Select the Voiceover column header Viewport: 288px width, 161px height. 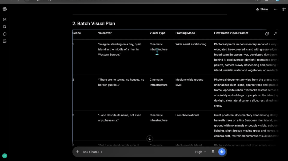pos(105,33)
